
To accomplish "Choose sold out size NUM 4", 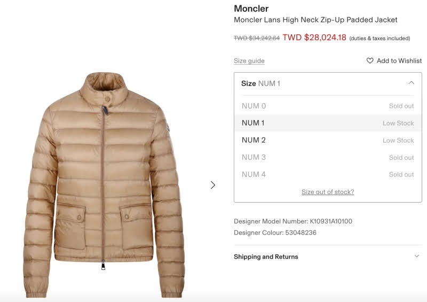I will (328, 175).
